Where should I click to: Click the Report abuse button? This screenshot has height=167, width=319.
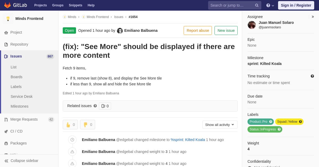(198, 30)
